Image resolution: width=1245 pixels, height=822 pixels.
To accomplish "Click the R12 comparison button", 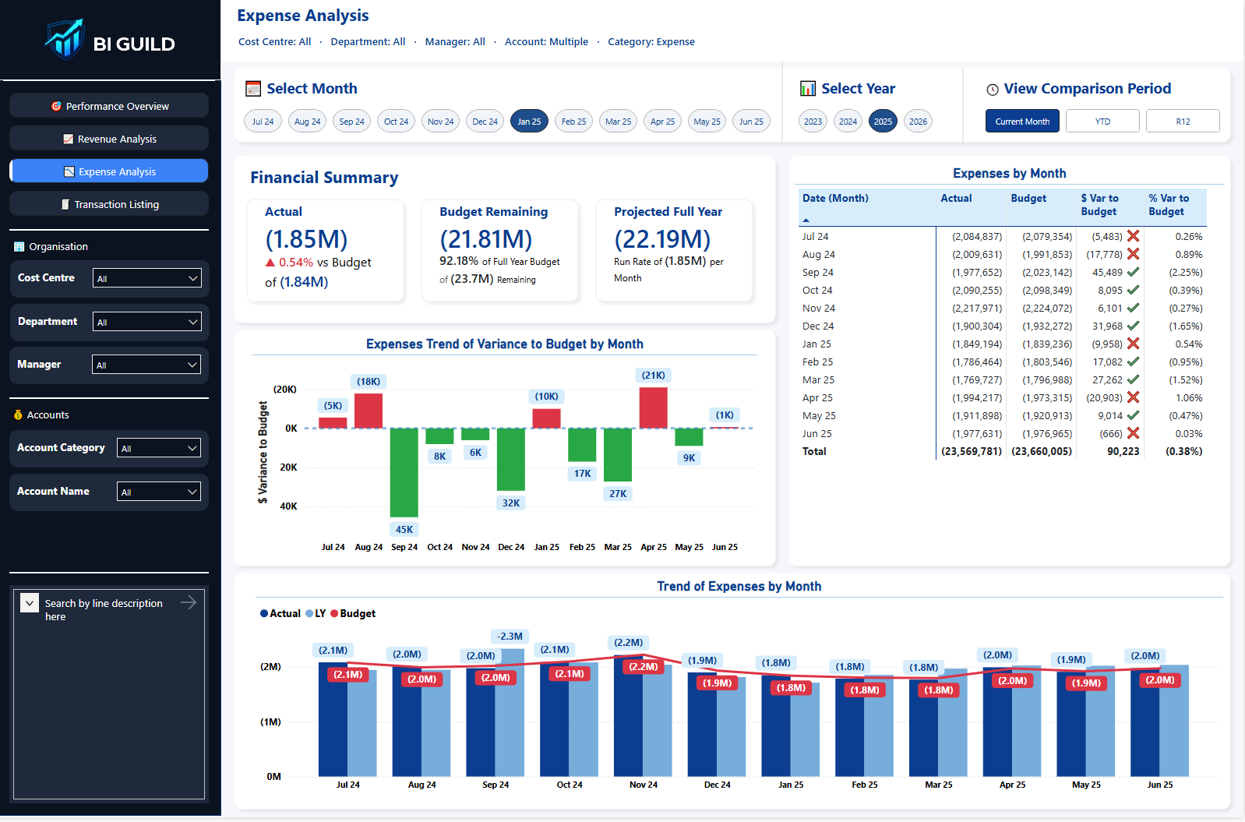I will coord(1183,122).
